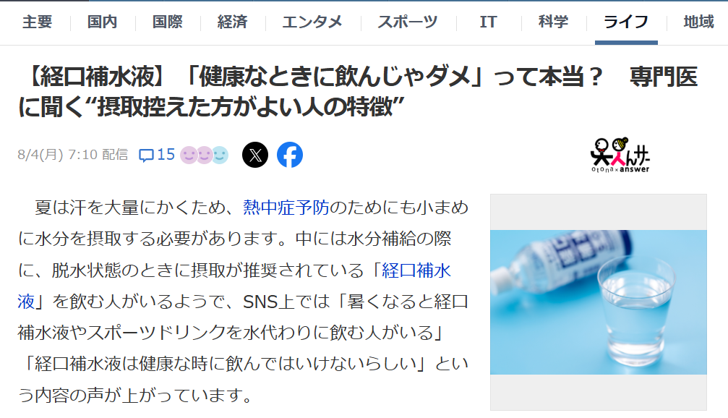Go to the 経済 category tab
Viewport: 728px width, 418px height.
(x=232, y=22)
